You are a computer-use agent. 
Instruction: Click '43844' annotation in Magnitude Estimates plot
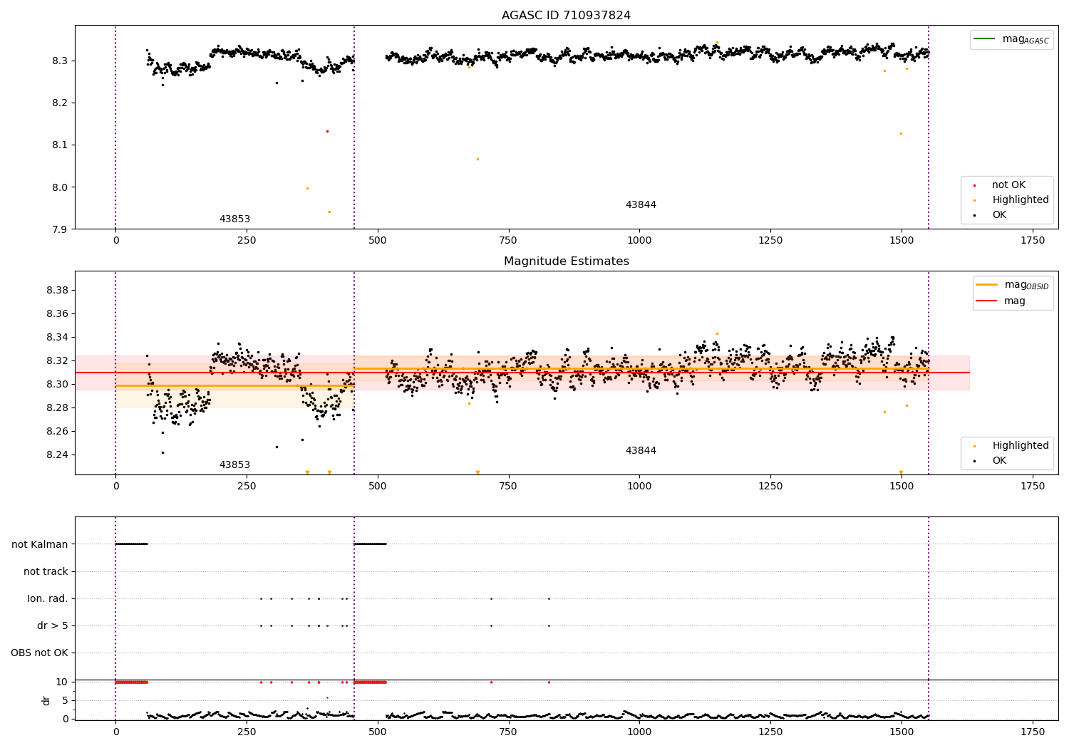[641, 451]
